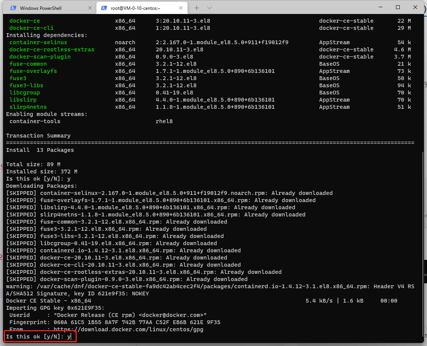Open a new terminal tab

197,8
